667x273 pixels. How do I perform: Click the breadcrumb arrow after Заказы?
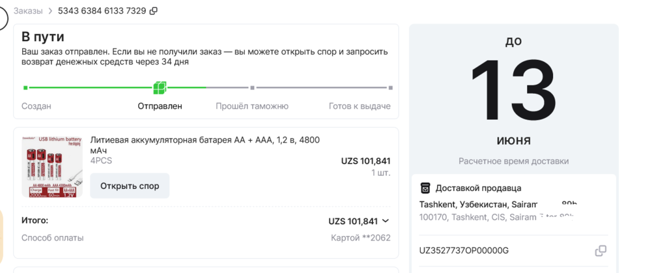tap(50, 11)
